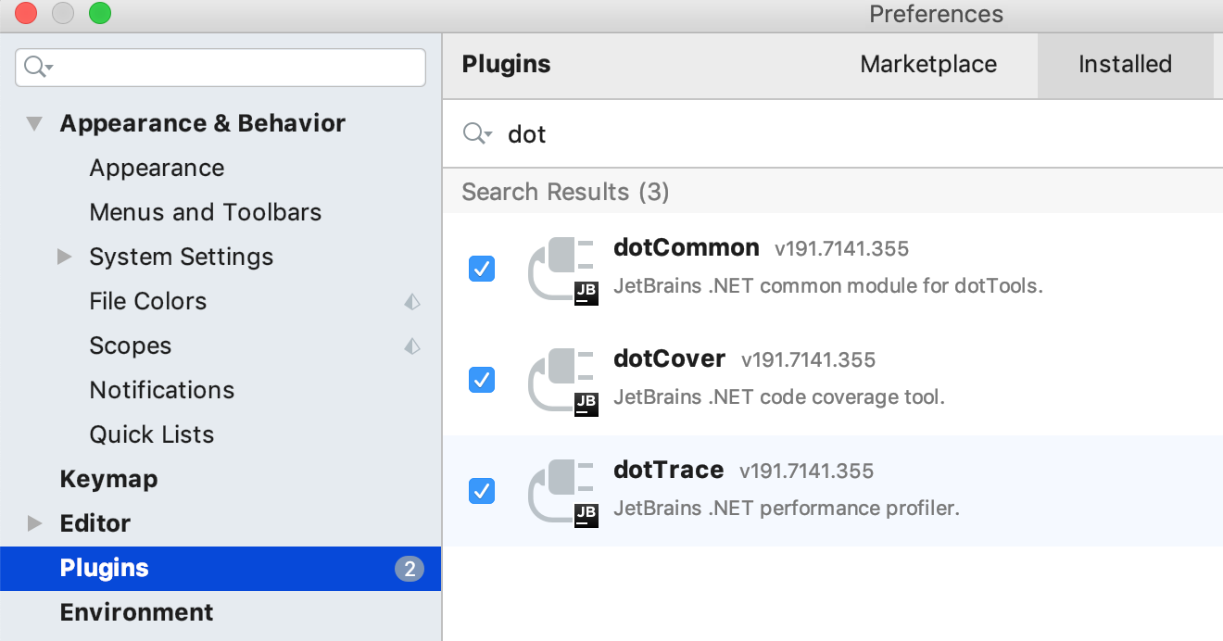The height and width of the screenshot is (641, 1223).
Task: Click the sharing indicator icon next to File Colors
Action: (x=412, y=302)
